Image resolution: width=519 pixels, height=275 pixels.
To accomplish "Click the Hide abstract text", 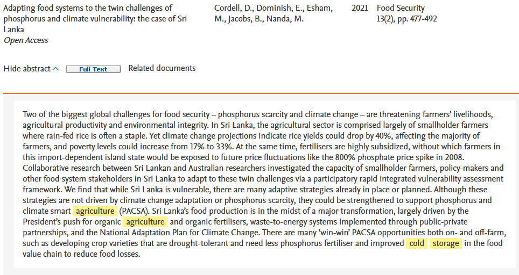I will pyautogui.click(x=27, y=69).
